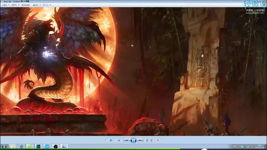
Task: Click the displayed dragon artwork image
Action: (x=133, y=71)
